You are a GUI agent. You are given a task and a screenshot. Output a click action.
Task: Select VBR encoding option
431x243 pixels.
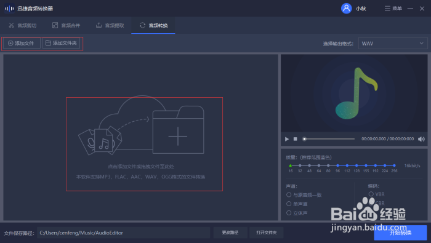click(377, 194)
